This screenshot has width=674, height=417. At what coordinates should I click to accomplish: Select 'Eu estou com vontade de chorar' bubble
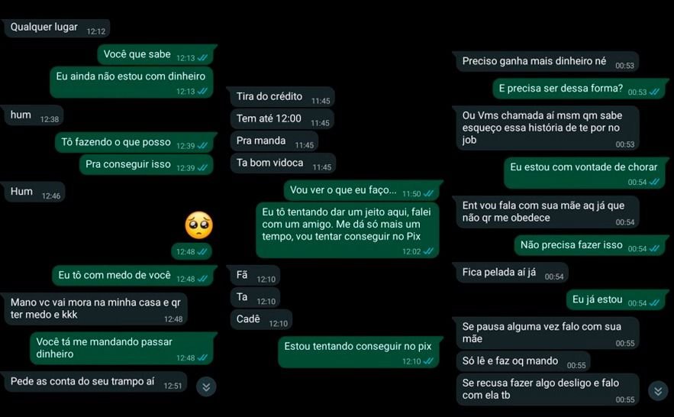tap(586, 173)
